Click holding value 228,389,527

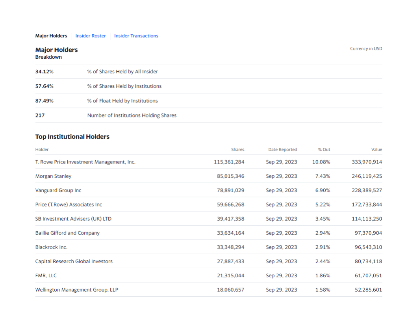(x=367, y=190)
